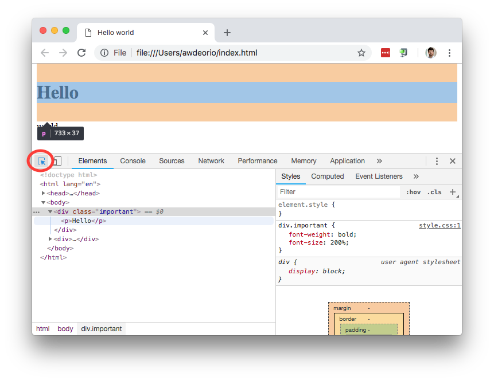Viewport: 494px width, 381px height.
Task: Activate the inspect element picker tool
Action: [x=41, y=161]
